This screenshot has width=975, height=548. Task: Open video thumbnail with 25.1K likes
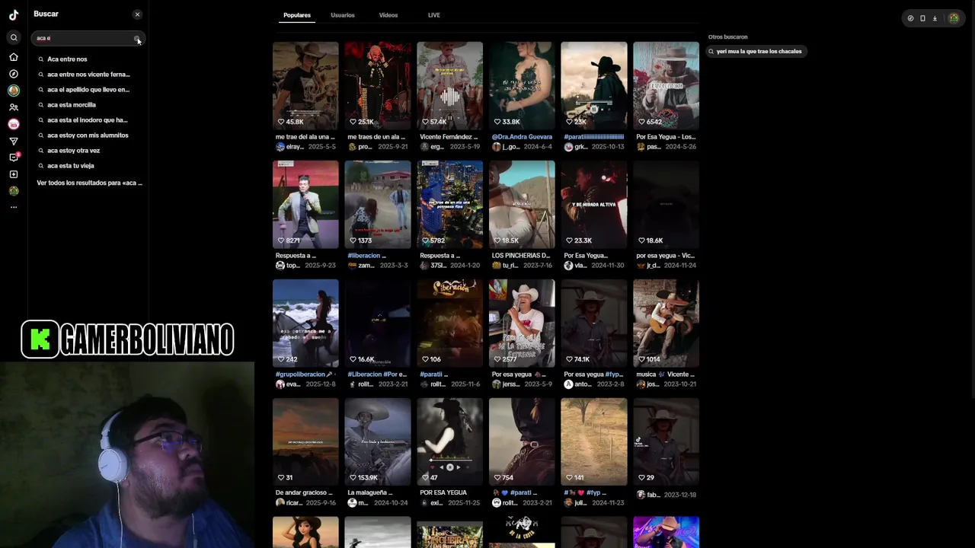point(378,85)
